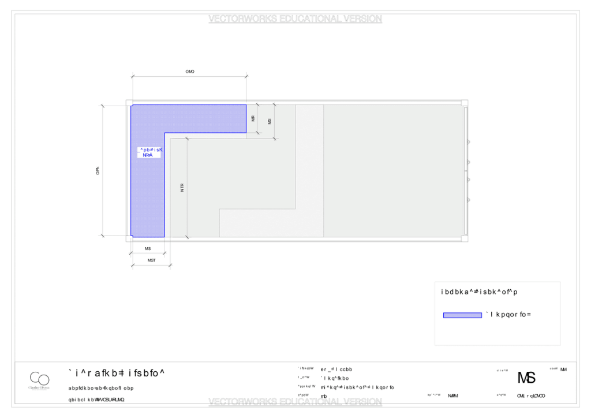Click the white label inside blue region

tap(149, 152)
